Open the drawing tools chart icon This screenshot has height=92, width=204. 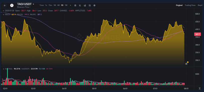click(x=80, y=5)
